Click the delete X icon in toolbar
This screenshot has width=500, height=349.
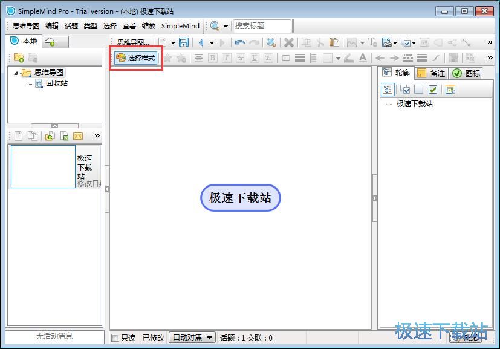289,42
